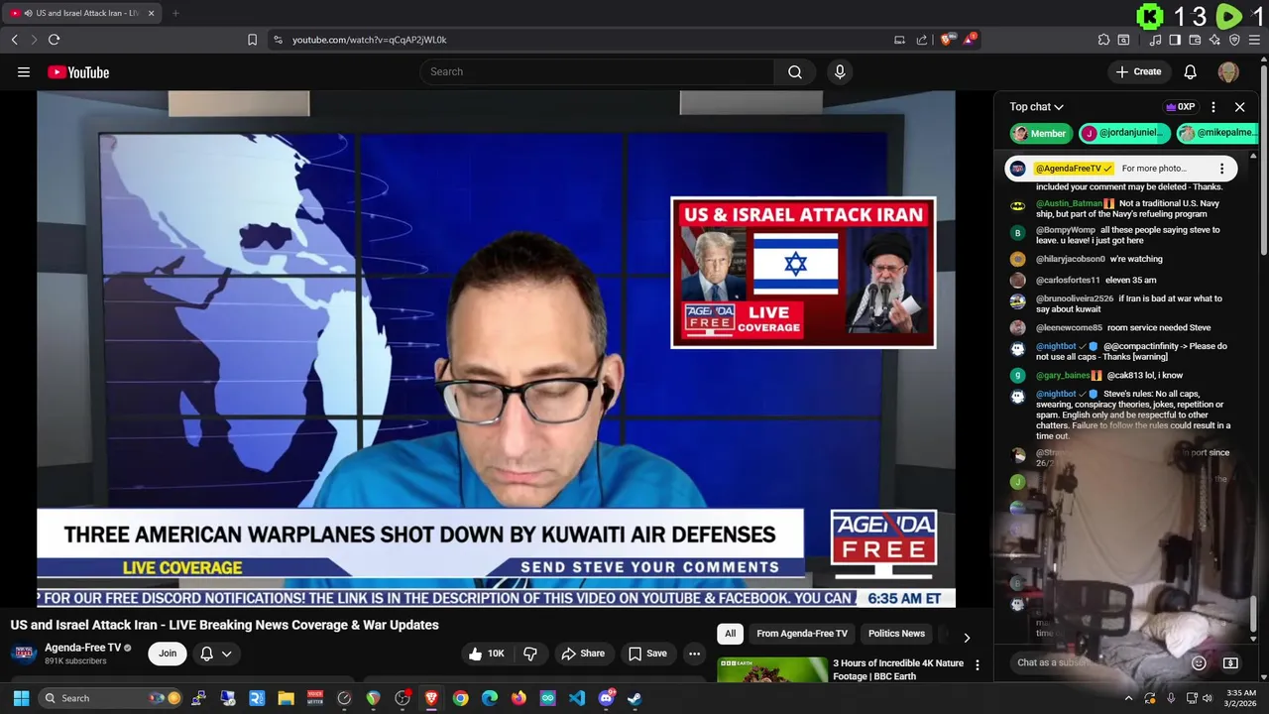Open Leo AI sparkle icon
Viewport: 1269px width, 714px height.
point(1214,40)
